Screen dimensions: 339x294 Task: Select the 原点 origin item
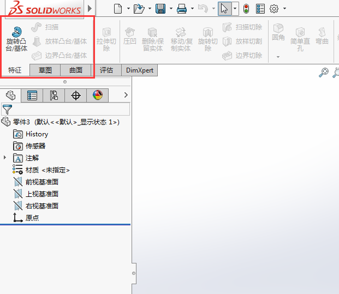click(x=26, y=218)
